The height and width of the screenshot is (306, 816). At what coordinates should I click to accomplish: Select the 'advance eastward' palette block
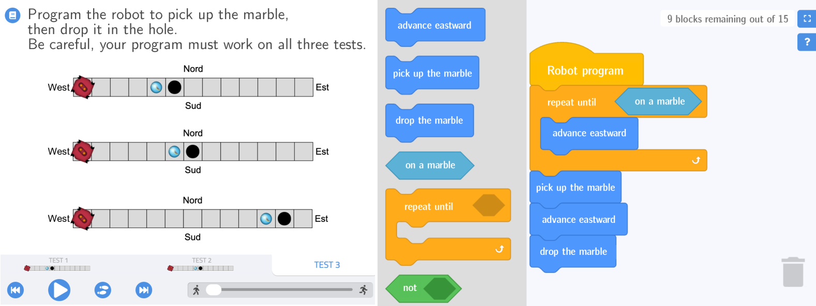coord(434,25)
